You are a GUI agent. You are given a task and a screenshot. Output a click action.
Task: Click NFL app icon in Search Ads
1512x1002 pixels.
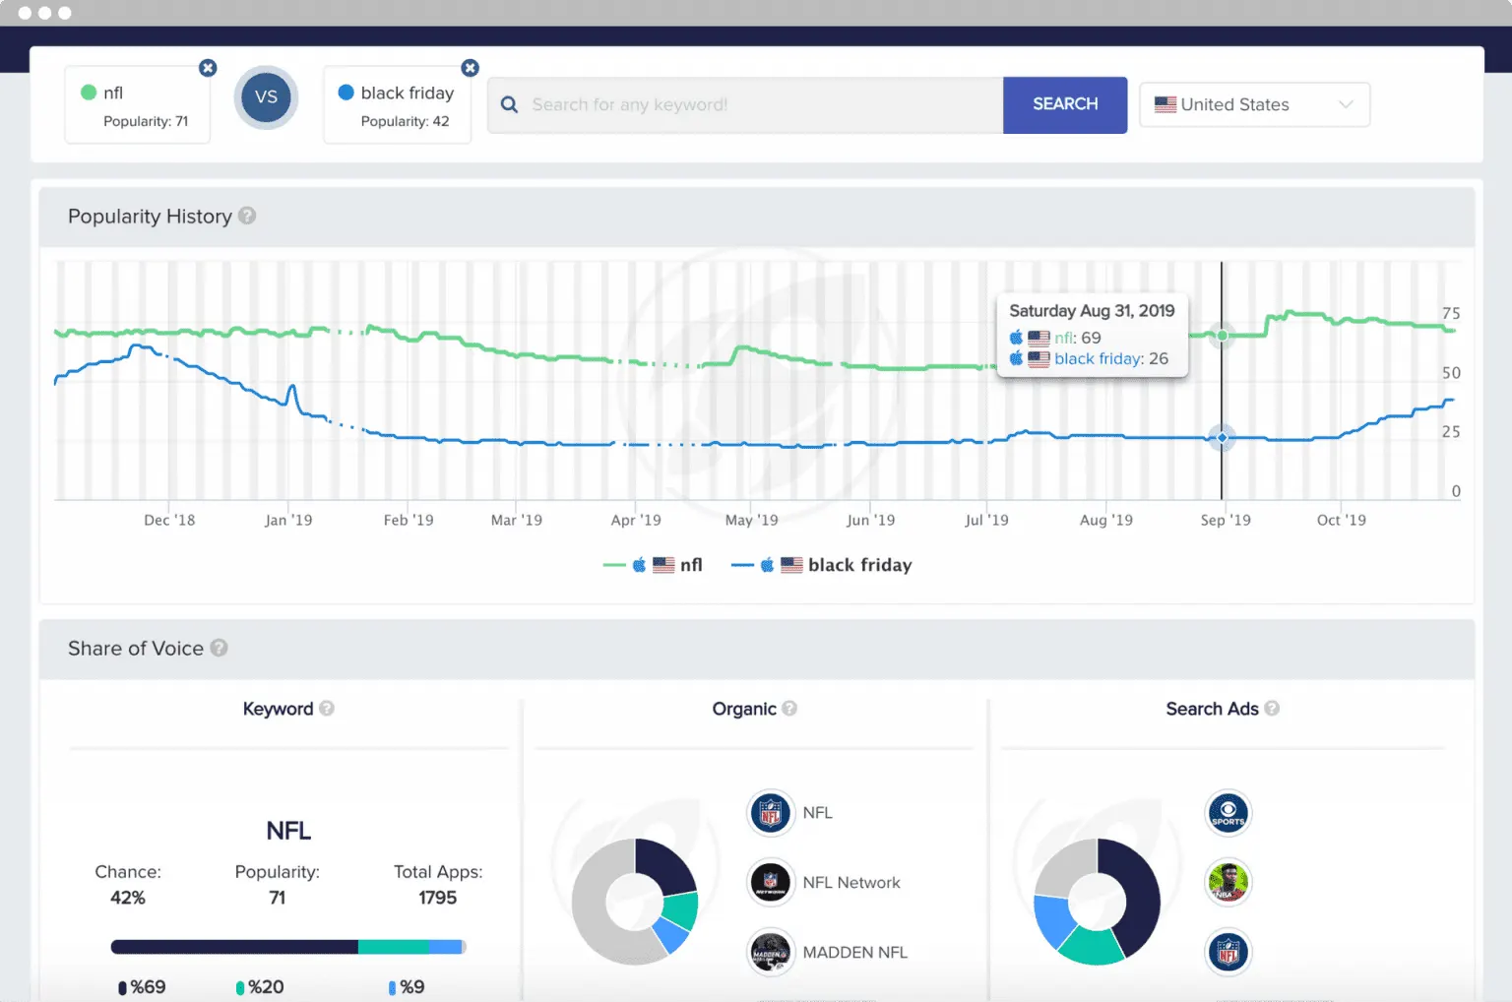(1228, 952)
